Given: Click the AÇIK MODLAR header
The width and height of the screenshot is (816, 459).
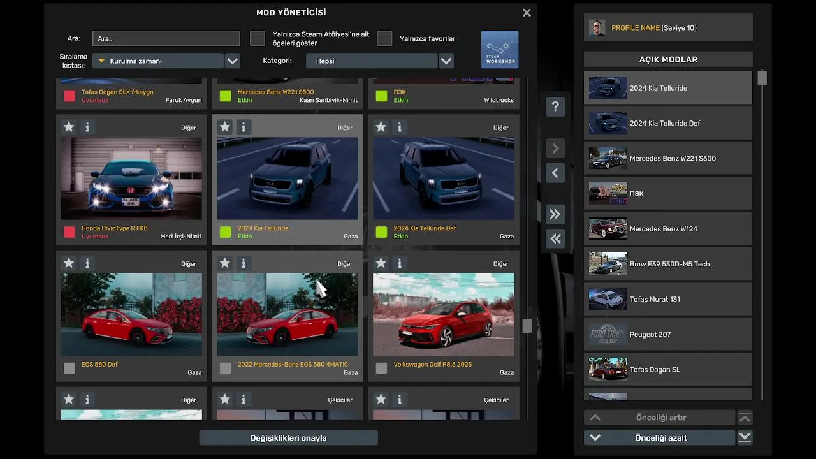Looking at the screenshot, I should (x=668, y=59).
